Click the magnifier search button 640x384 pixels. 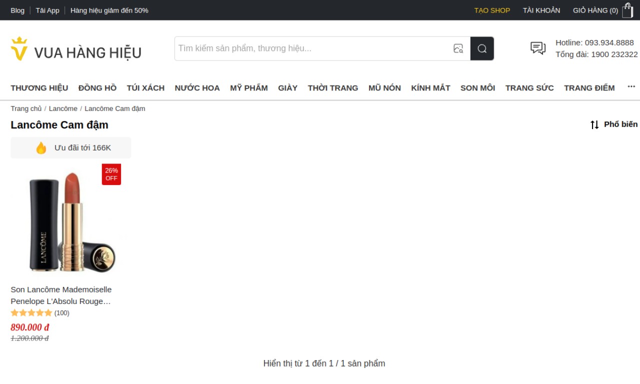pos(482,48)
